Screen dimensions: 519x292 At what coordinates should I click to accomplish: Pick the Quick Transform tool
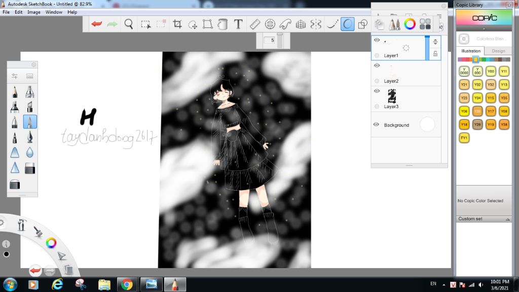coord(192,24)
